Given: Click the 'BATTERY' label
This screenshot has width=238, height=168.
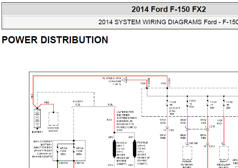Looking at the screenshot, I should point(37,132).
